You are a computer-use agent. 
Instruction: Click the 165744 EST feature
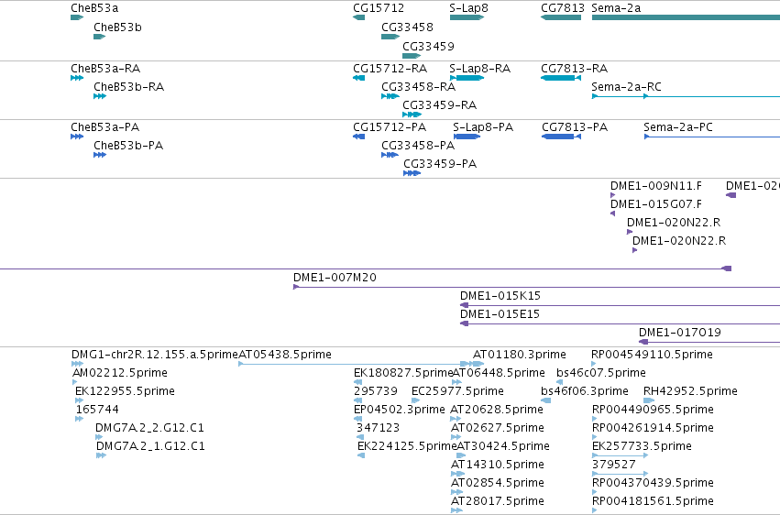point(80,419)
